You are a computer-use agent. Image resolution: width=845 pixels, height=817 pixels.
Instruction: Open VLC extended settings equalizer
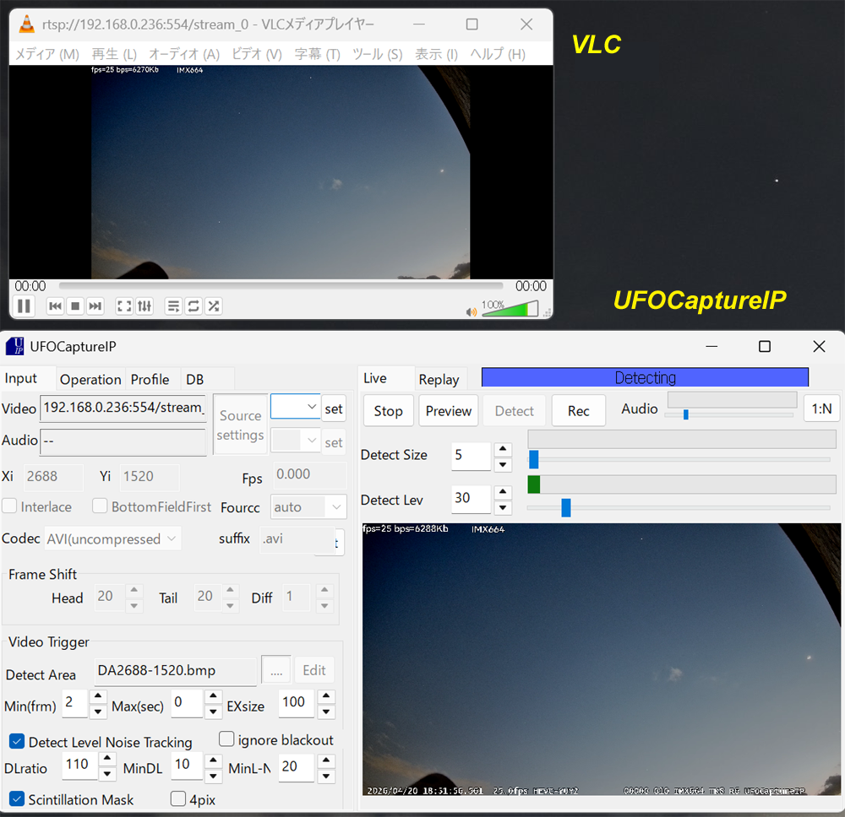(145, 306)
